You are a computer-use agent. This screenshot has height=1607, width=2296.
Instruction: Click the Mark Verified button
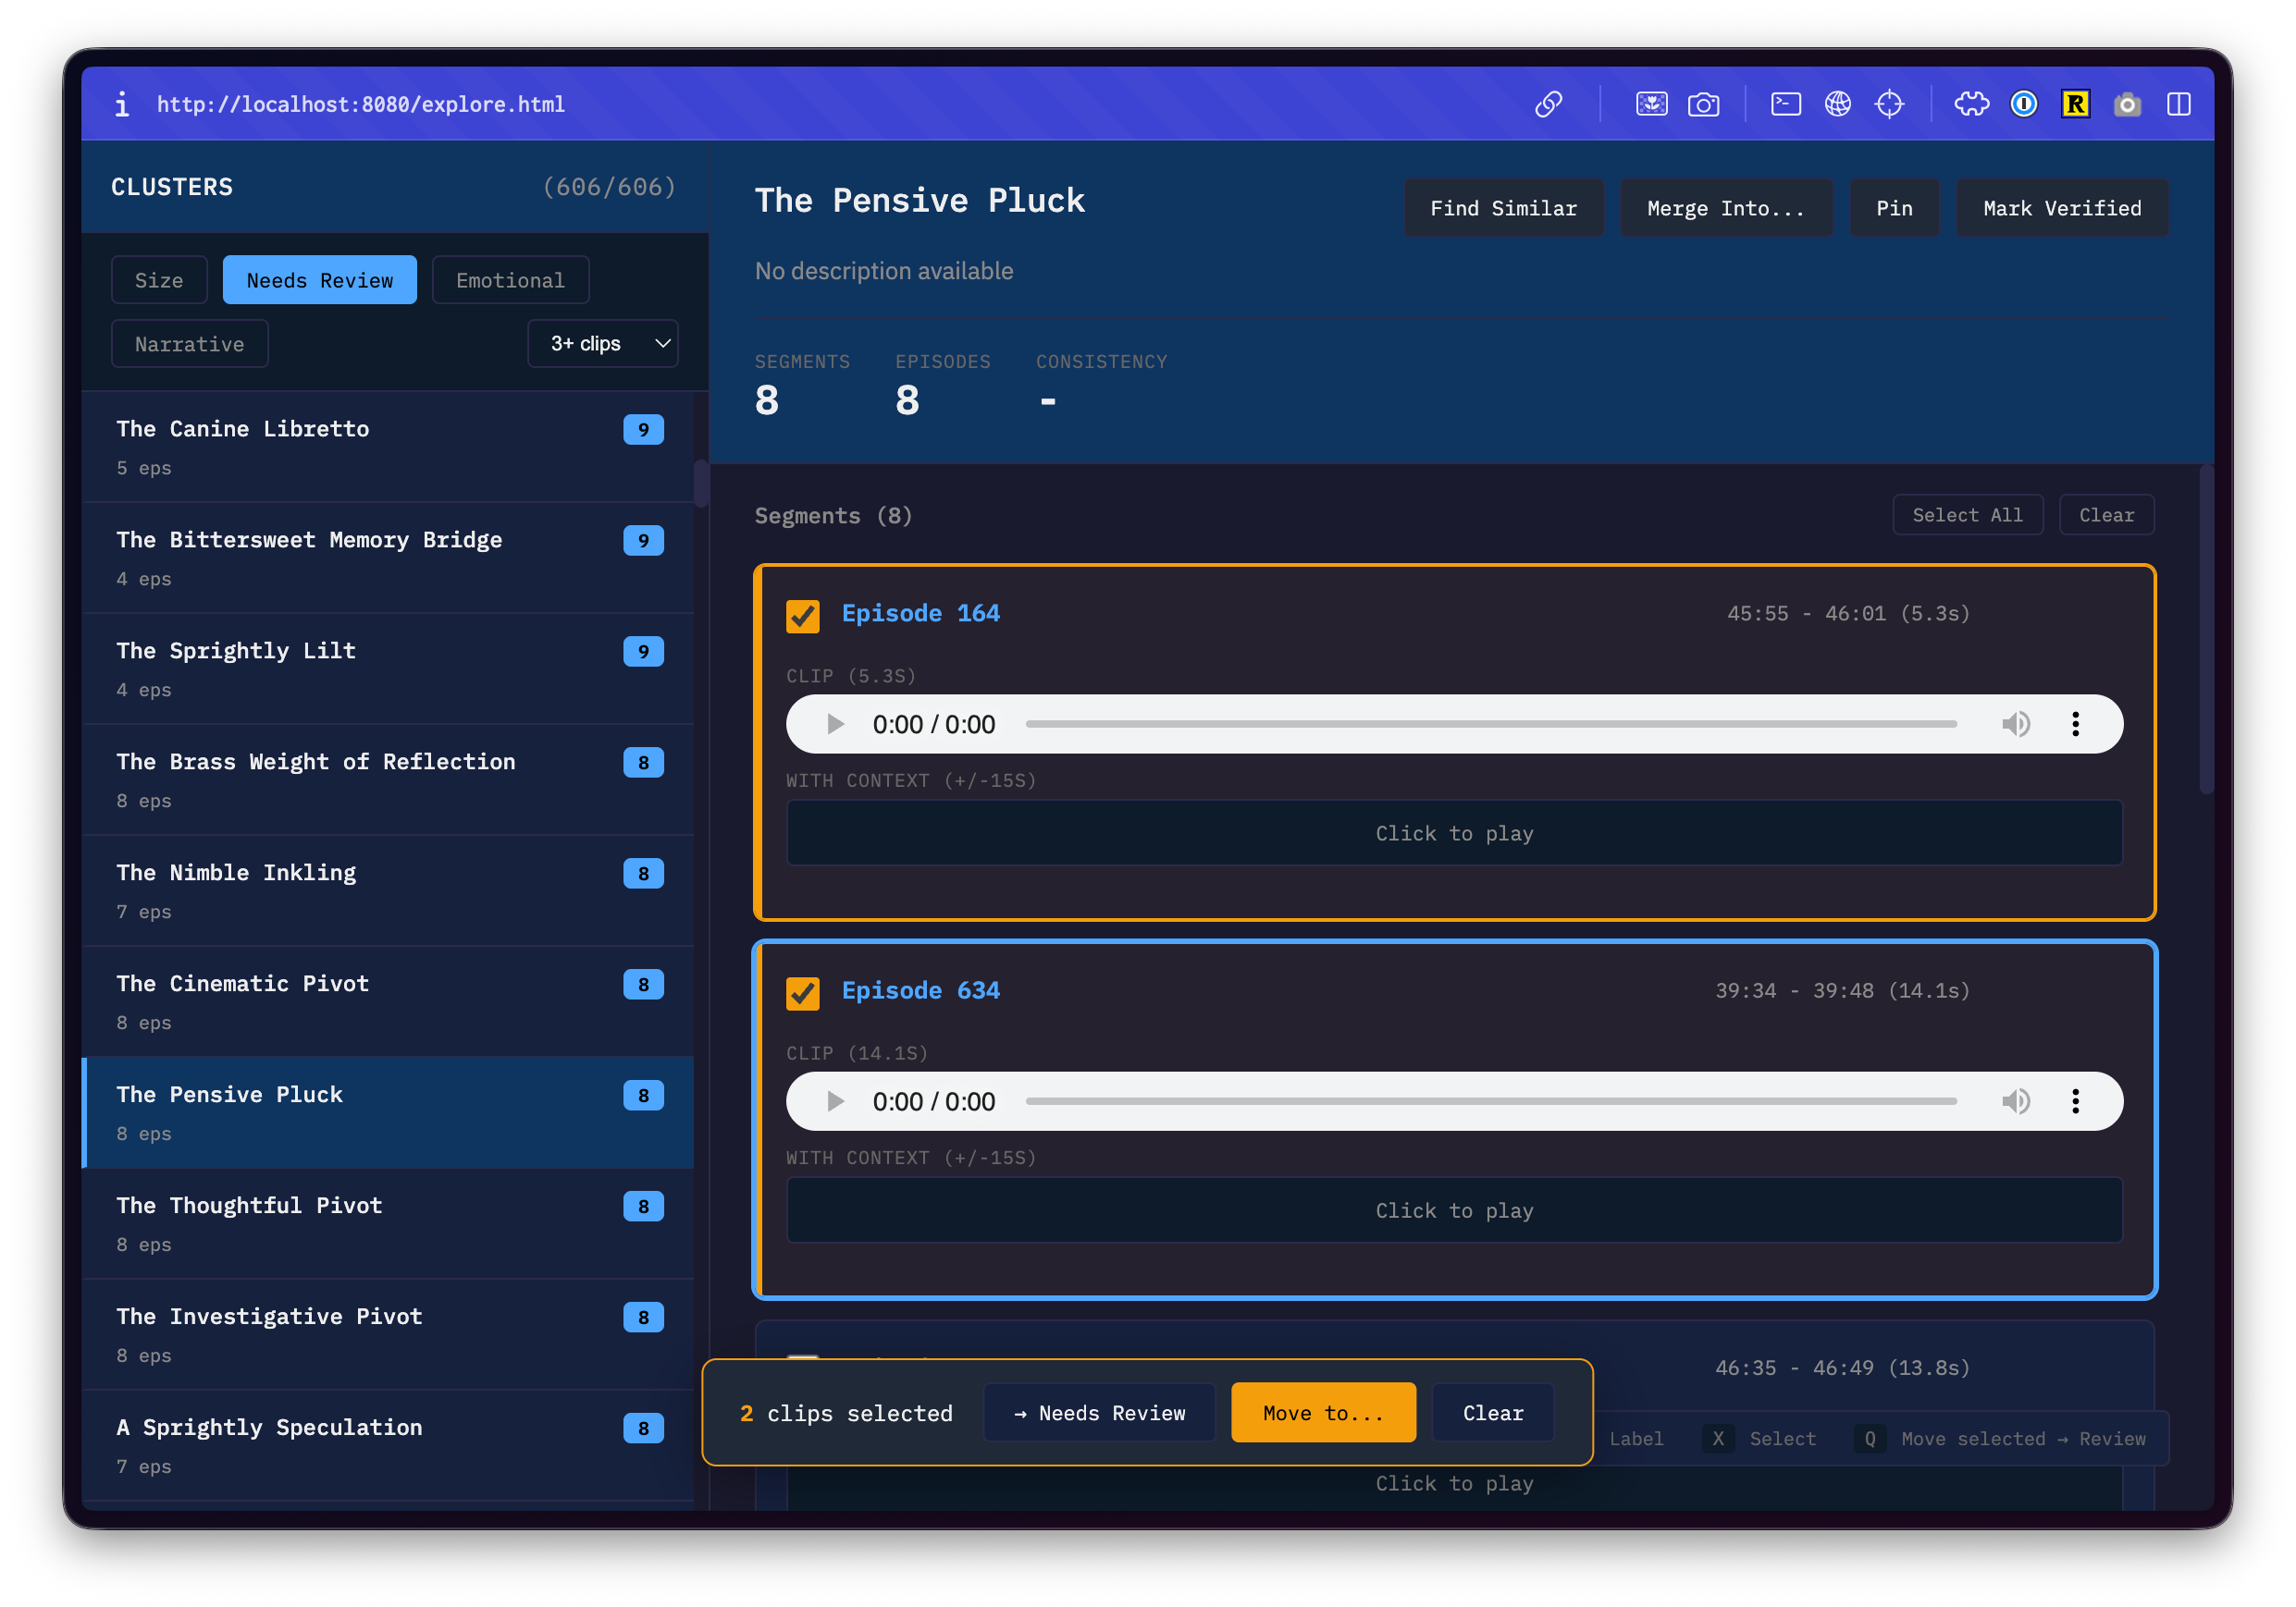tap(2061, 208)
